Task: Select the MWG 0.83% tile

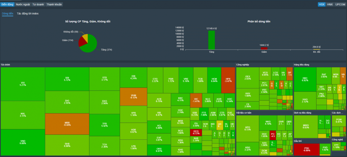Action: click(x=306, y=127)
